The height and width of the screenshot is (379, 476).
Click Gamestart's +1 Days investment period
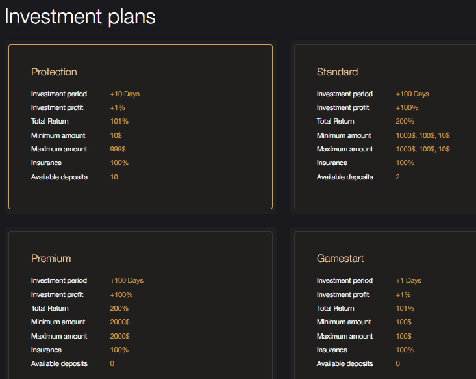pyautogui.click(x=408, y=281)
